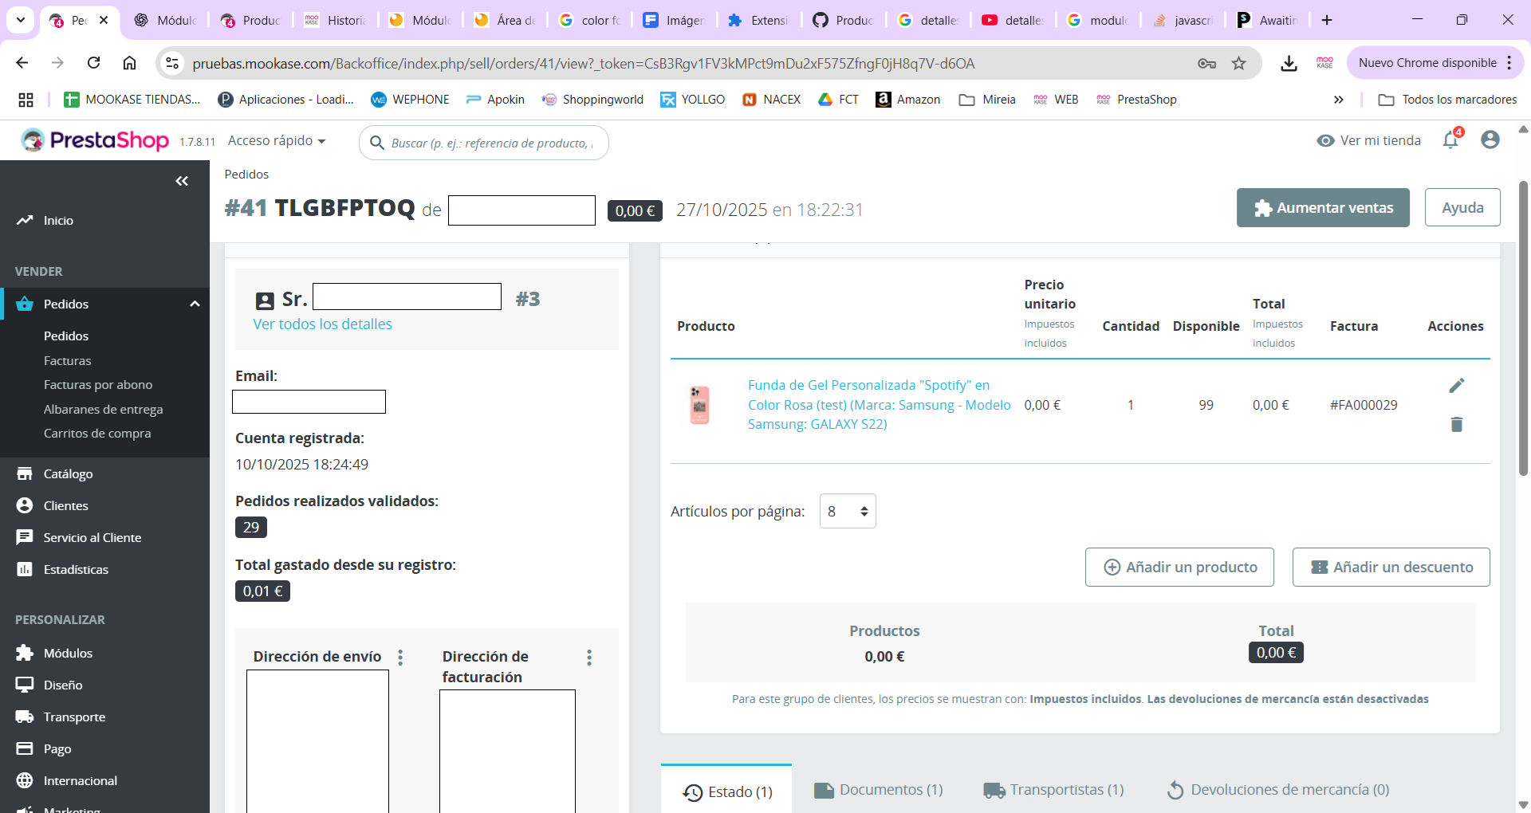Open Acceso rápido dropdown
Screen dimensions: 1531x813
[x=277, y=141]
